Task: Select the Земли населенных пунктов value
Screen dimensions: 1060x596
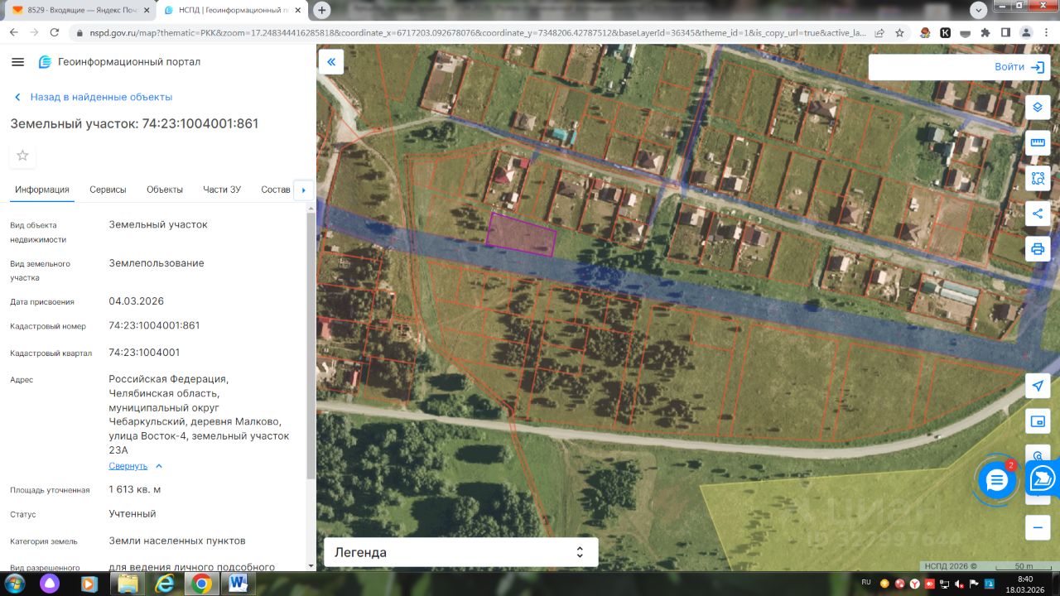Action: tap(177, 541)
